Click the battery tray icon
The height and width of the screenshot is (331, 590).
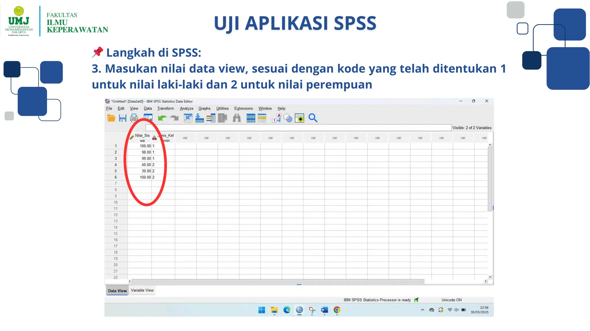coord(464,310)
